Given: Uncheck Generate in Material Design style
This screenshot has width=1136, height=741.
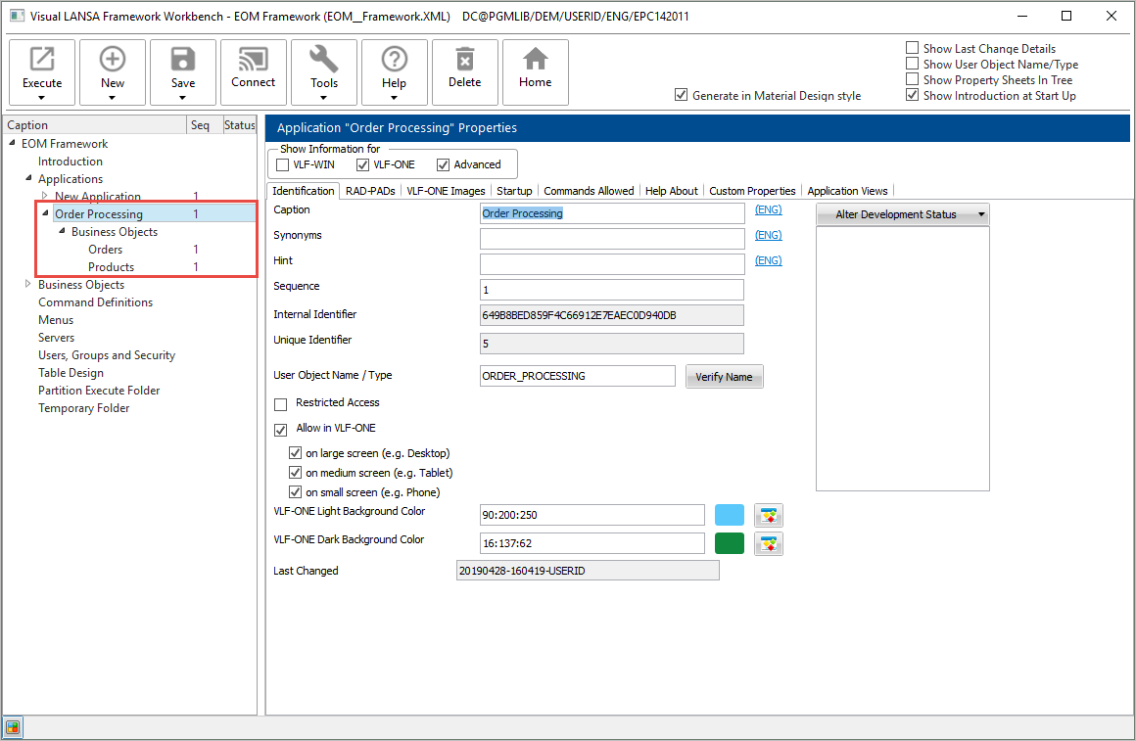Looking at the screenshot, I should 682,96.
